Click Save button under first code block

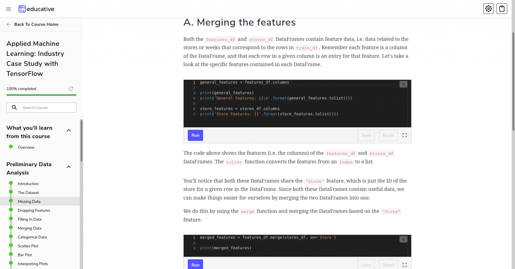[366, 135]
